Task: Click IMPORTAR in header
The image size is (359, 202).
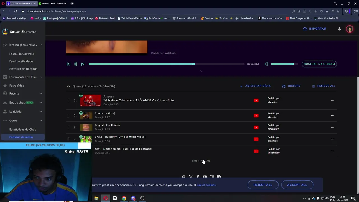Action: coord(314,29)
